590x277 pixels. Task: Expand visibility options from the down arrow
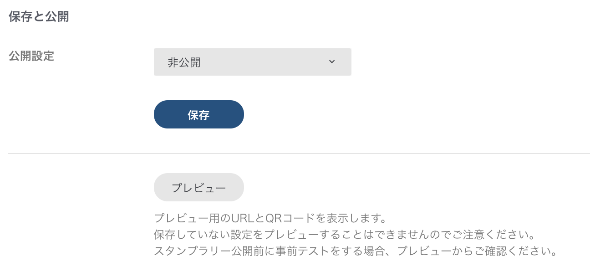[332, 62]
